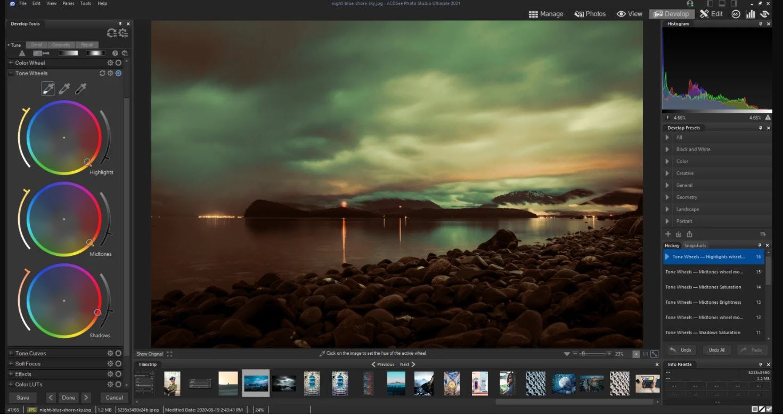Toggle Show Original preview
Viewport: 783px width, 416px height.
pos(149,354)
